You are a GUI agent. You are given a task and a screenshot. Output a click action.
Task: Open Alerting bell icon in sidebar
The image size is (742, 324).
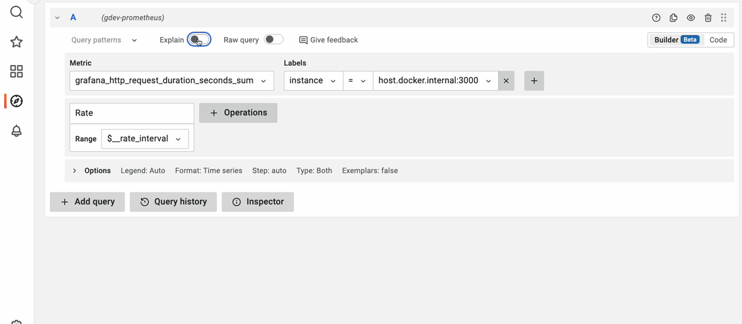tap(17, 131)
